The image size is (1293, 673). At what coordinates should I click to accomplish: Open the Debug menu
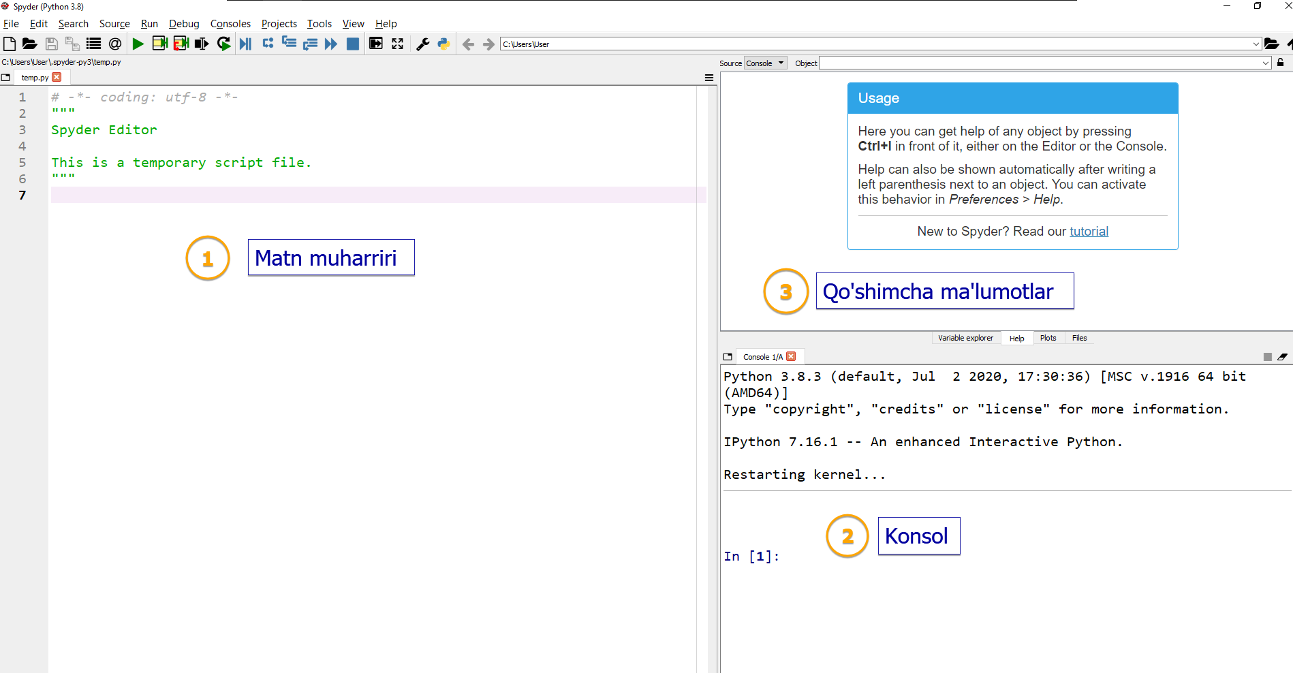click(x=184, y=24)
